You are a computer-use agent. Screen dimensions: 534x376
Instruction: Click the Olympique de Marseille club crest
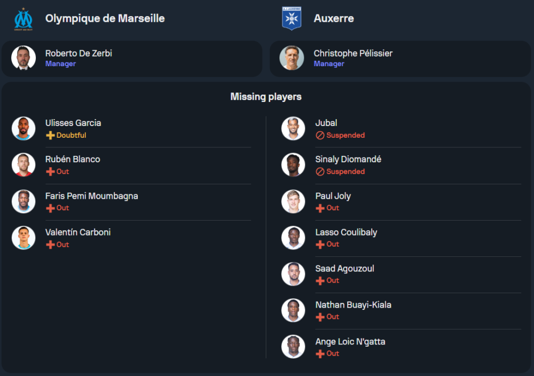pyautogui.click(x=23, y=19)
